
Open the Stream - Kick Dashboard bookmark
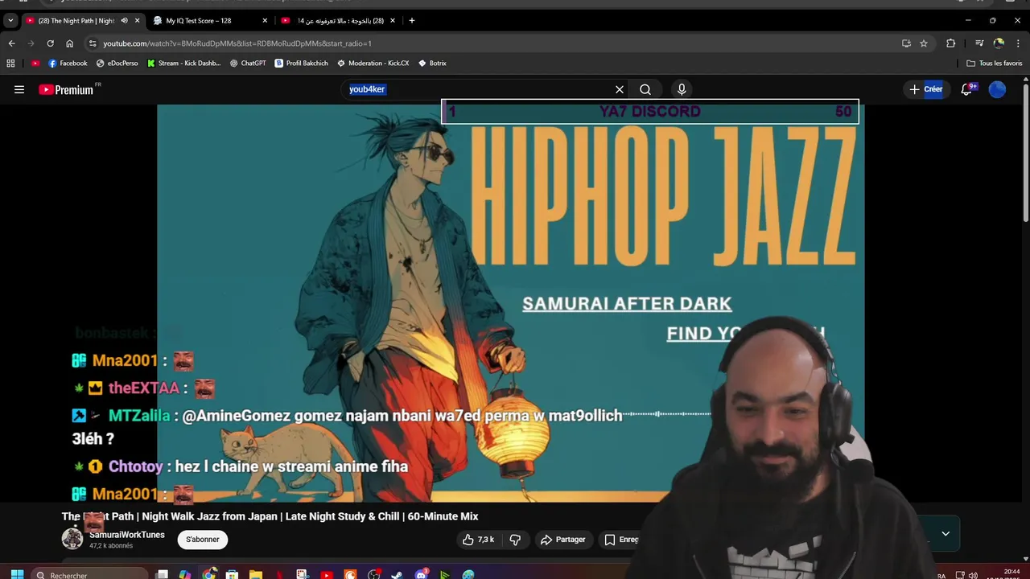click(184, 64)
